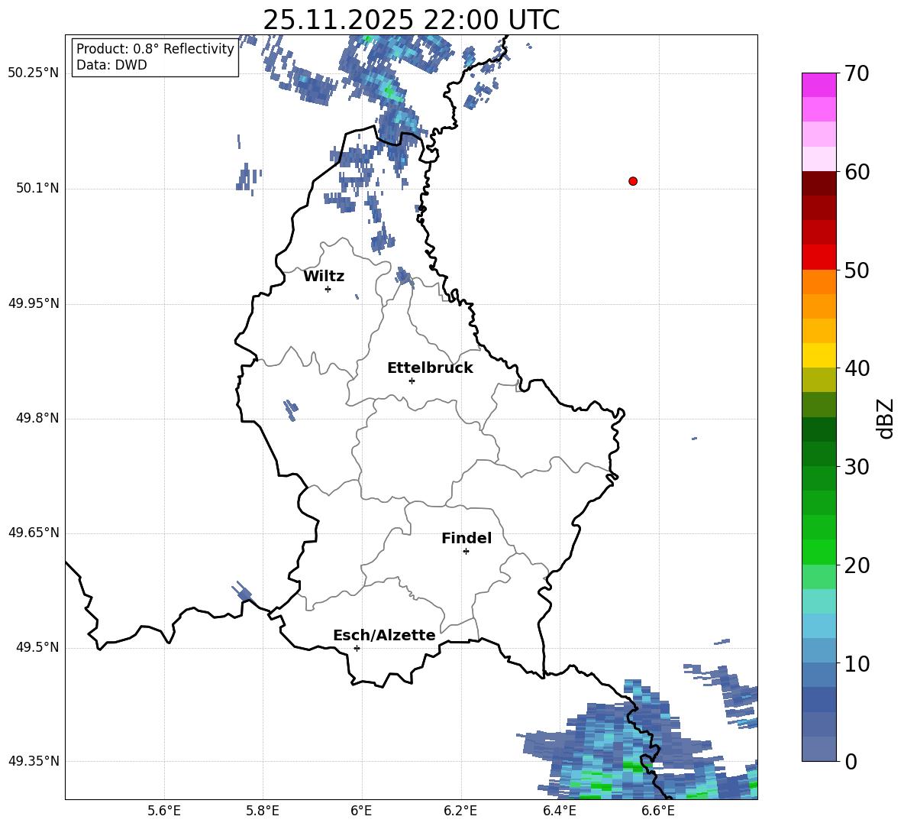Click the 49.65°N latitude label
This screenshot has width=904, height=826.
coord(33,533)
